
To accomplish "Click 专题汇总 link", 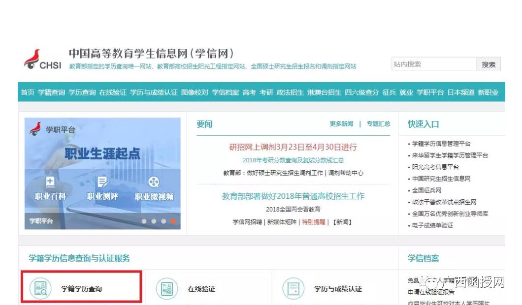I will (x=378, y=124).
